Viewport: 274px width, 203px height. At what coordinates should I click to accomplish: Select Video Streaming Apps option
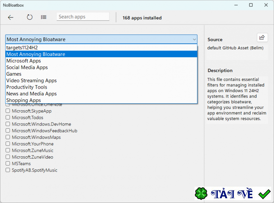pos(101,81)
